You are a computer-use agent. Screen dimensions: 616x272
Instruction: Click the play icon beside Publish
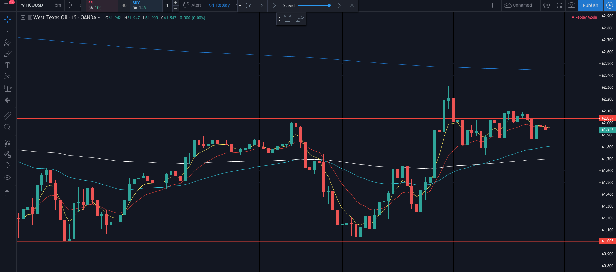(609, 5)
